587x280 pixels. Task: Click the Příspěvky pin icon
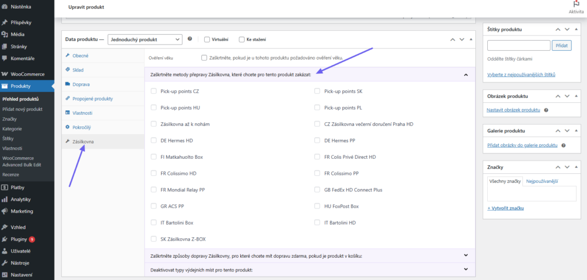pyautogui.click(x=5, y=22)
